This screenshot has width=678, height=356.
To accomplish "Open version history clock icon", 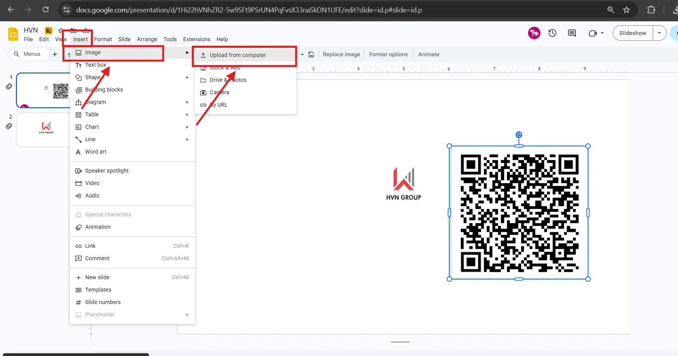I will pyautogui.click(x=553, y=33).
